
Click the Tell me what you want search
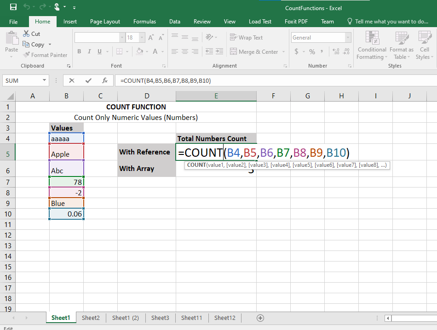[x=388, y=22]
